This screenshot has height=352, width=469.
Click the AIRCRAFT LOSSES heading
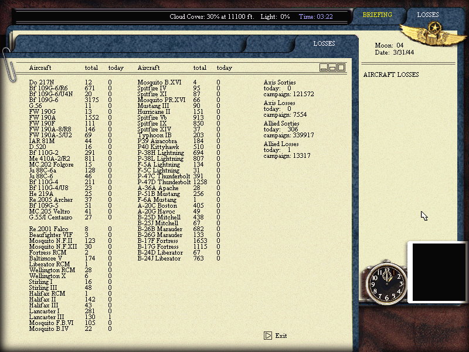pos(391,75)
